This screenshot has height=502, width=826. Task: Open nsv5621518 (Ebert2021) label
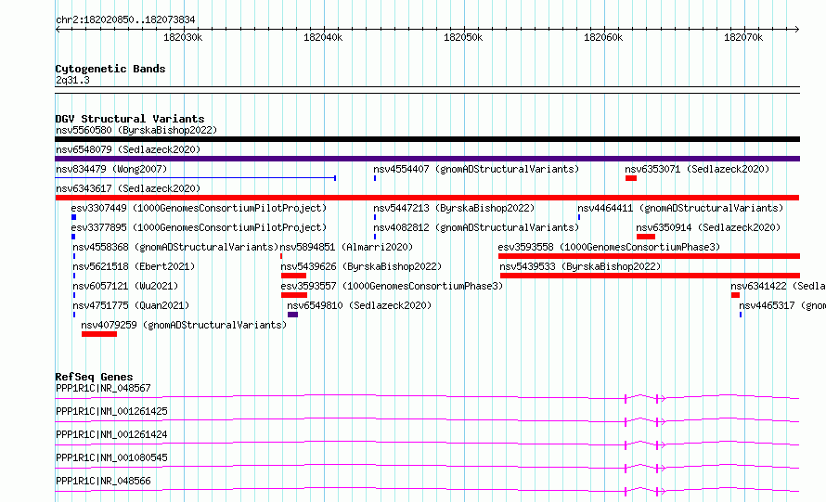pos(134,266)
